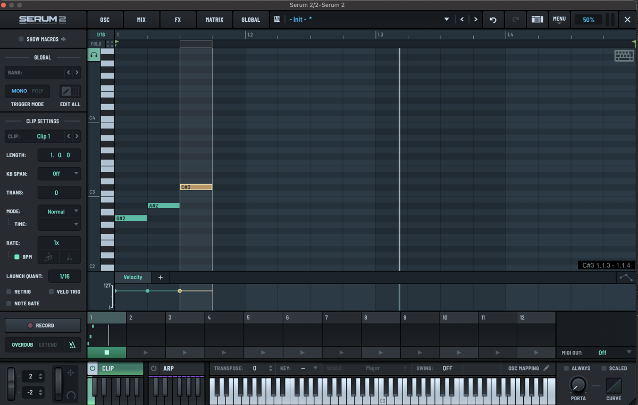Select next clip arrow
The width and height of the screenshot is (638, 405).
coord(77,136)
